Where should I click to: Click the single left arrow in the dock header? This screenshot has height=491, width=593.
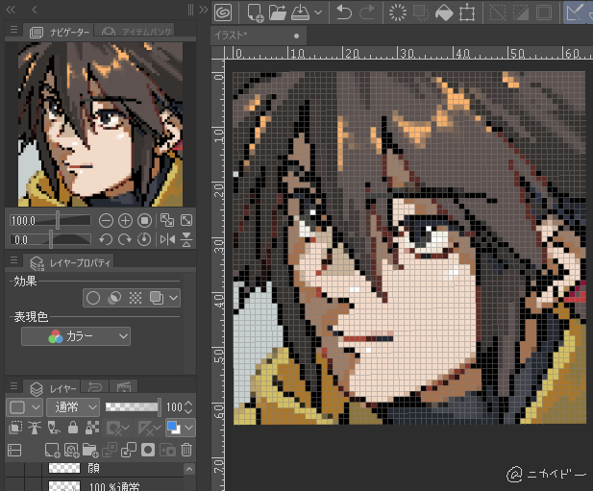point(35,10)
